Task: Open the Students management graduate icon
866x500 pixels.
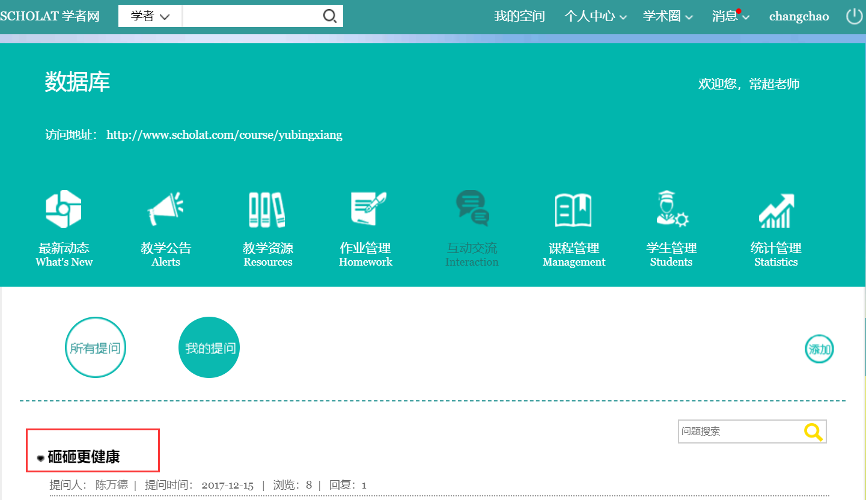Action: coord(671,209)
